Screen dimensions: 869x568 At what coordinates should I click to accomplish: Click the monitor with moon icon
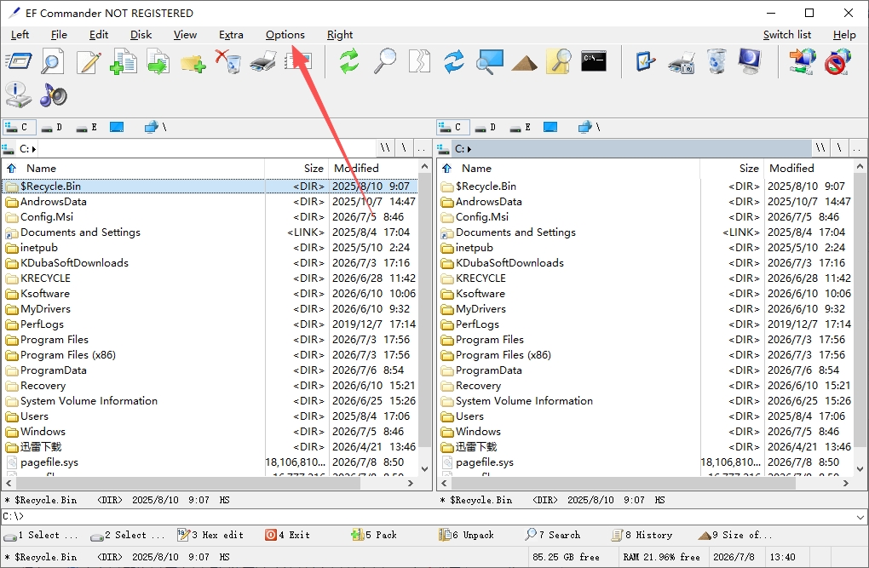[751, 61]
